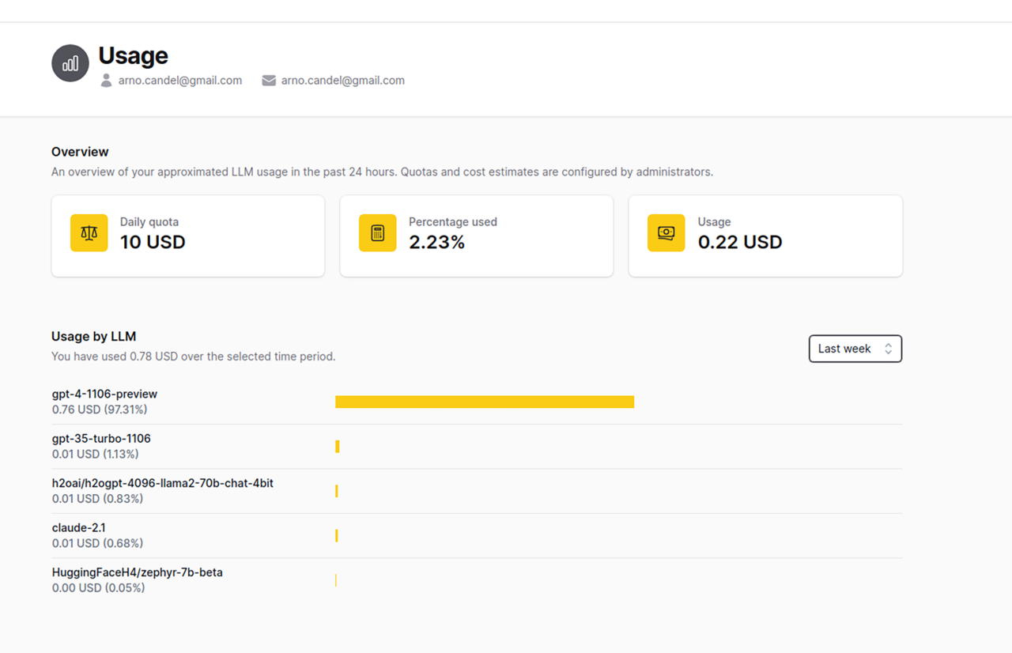Click the Usage by LLM heading
The height and width of the screenshot is (653, 1012).
pos(94,337)
